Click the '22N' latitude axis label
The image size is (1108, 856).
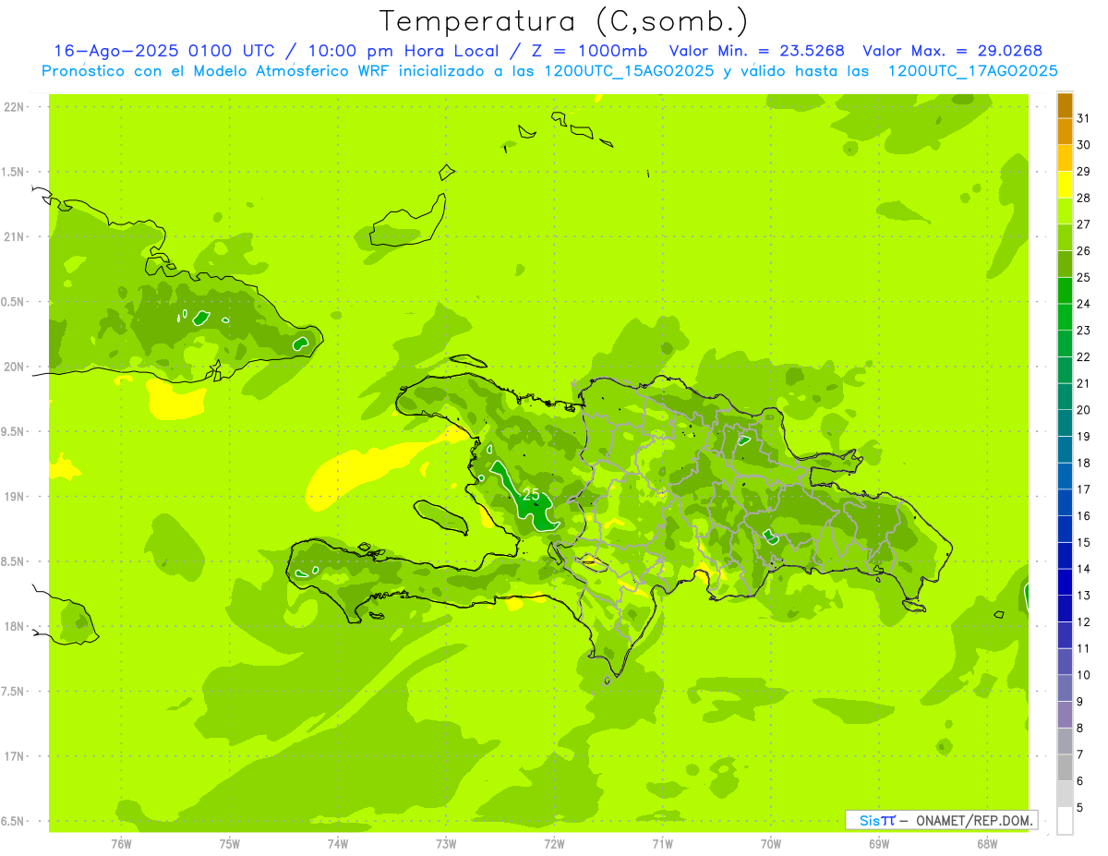point(15,107)
